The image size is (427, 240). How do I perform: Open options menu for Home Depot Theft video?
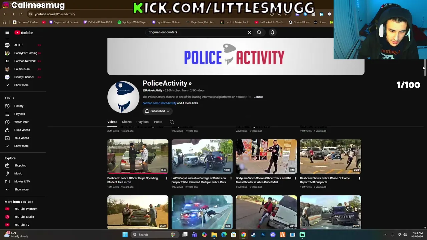359,179
